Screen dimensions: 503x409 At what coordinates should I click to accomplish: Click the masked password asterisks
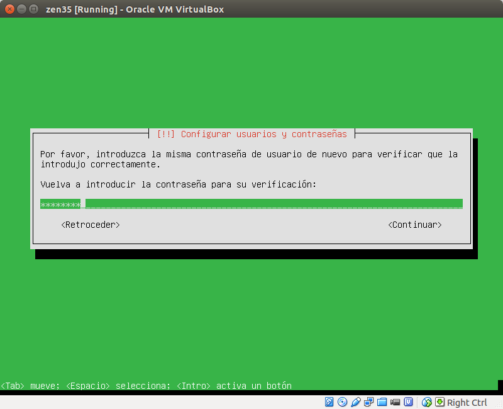click(x=60, y=203)
